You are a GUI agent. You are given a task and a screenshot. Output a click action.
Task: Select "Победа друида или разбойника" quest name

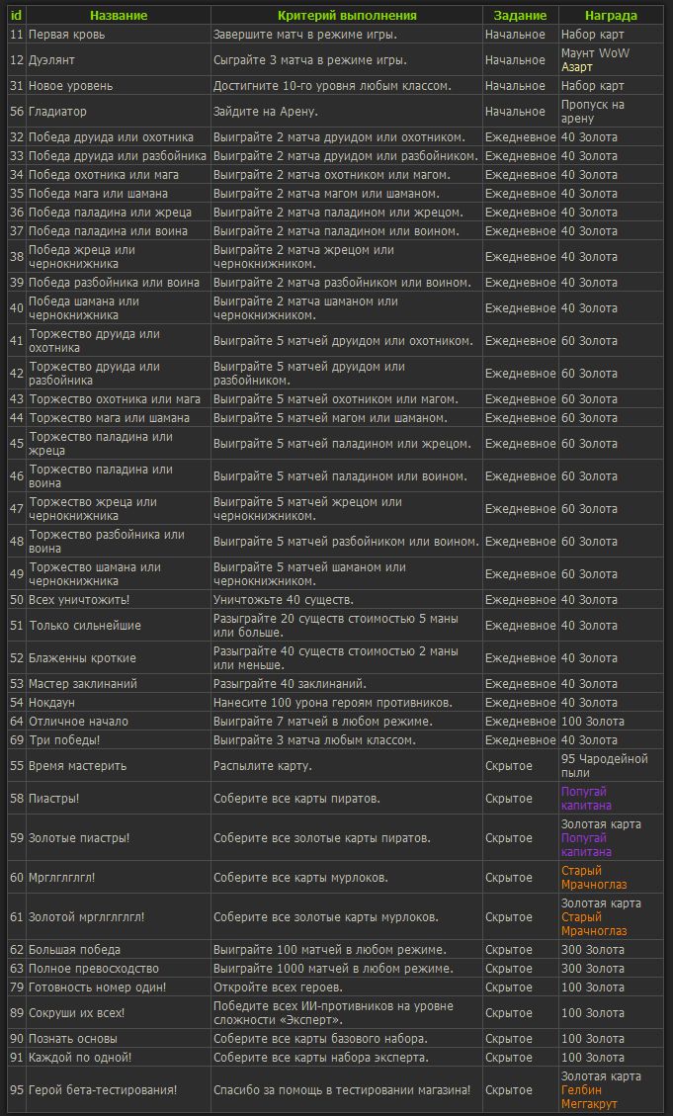118,156
